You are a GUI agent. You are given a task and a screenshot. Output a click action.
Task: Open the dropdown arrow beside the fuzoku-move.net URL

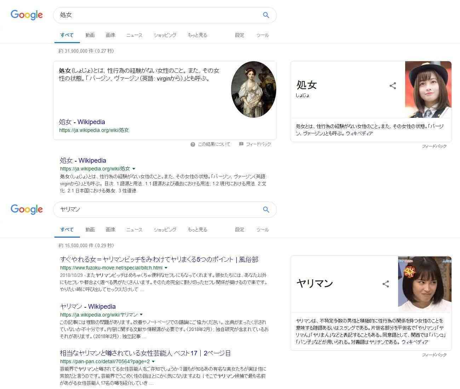pos(166,268)
